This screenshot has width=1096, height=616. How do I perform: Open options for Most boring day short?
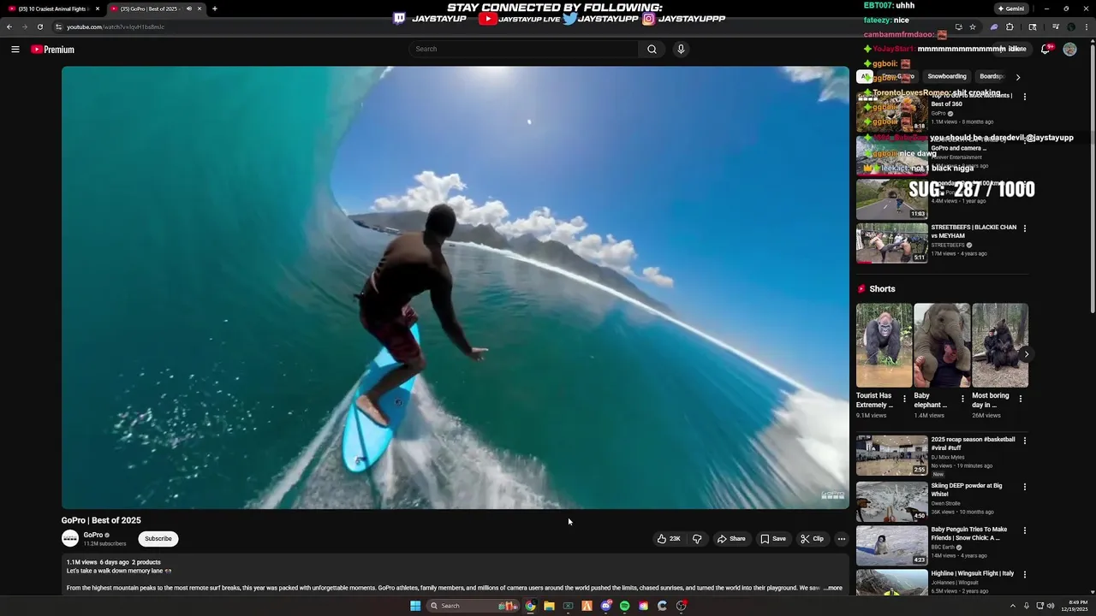pyautogui.click(x=1021, y=399)
